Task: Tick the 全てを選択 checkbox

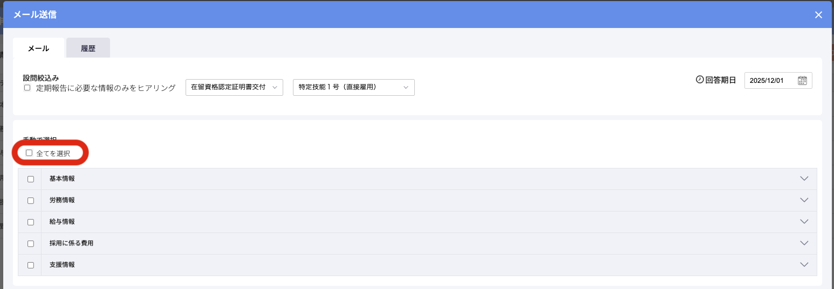Action: [29, 153]
